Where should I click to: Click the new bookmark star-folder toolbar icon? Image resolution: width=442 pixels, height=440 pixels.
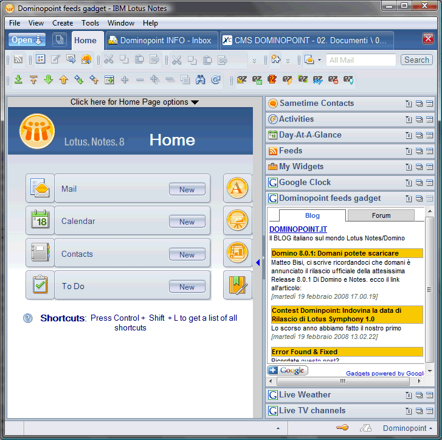(275, 59)
